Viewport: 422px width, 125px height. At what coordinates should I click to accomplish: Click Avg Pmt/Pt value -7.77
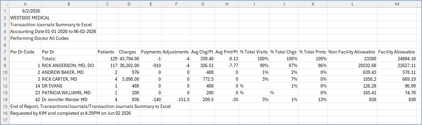tap(227, 65)
